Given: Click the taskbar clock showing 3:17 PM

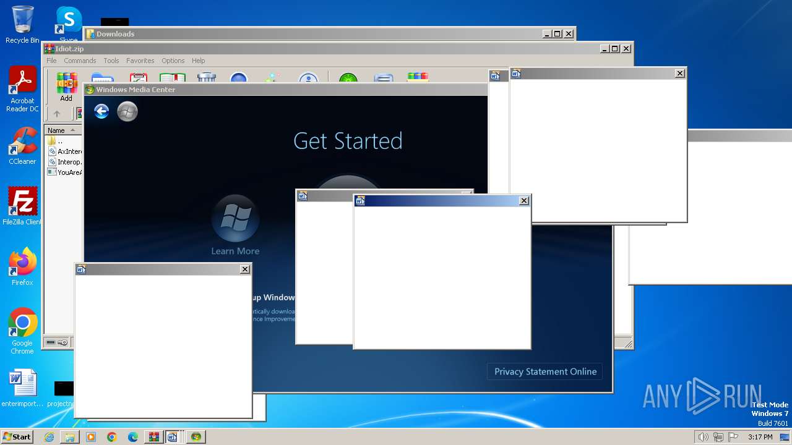Looking at the screenshot, I should (x=760, y=437).
